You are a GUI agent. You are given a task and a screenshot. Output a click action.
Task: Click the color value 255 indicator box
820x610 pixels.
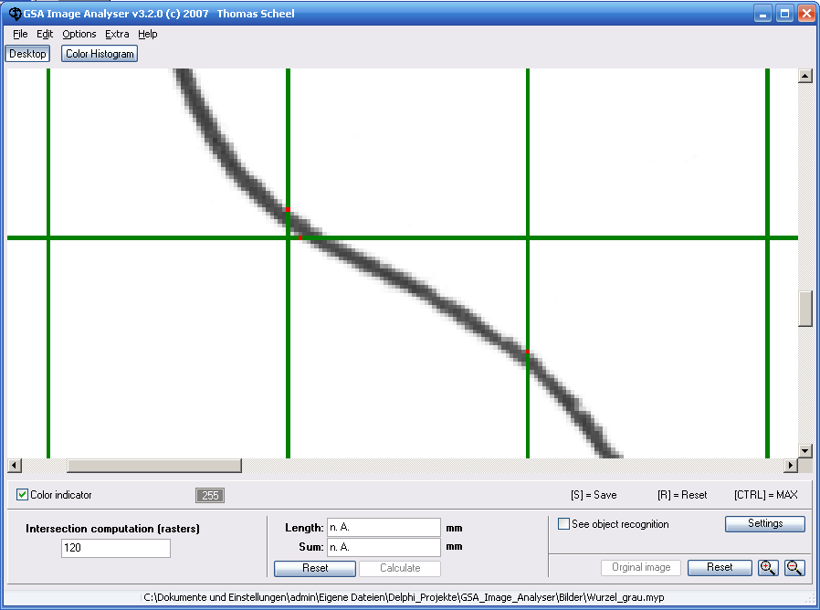pos(210,496)
